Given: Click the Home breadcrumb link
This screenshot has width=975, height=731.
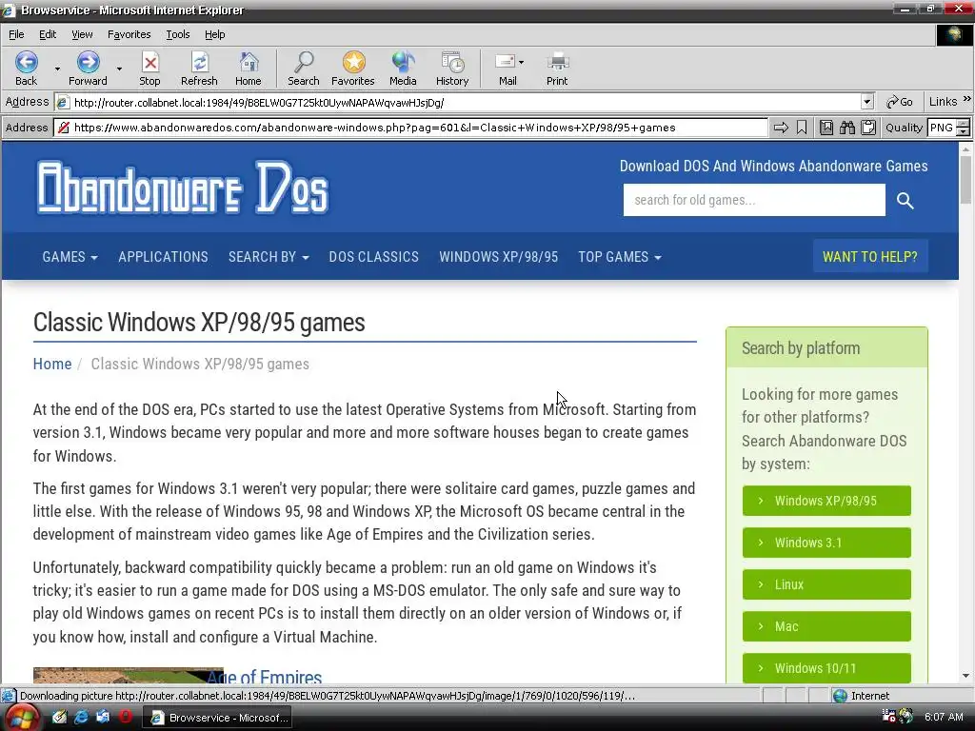Looking at the screenshot, I should tap(52, 364).
